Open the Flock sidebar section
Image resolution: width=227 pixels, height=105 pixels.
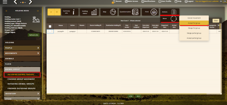click(x=22, y=64)
